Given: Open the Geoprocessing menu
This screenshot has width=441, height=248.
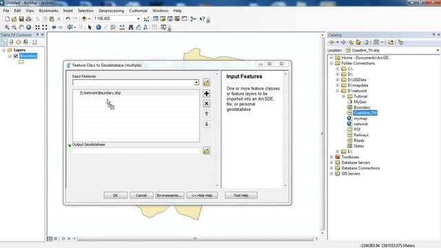Looking at the screenshot, I should coord(111,11).
